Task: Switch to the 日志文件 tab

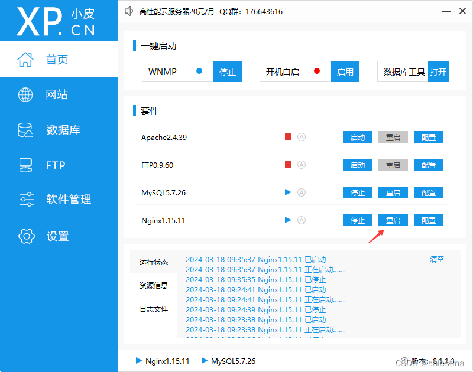Action: (154, 309)
